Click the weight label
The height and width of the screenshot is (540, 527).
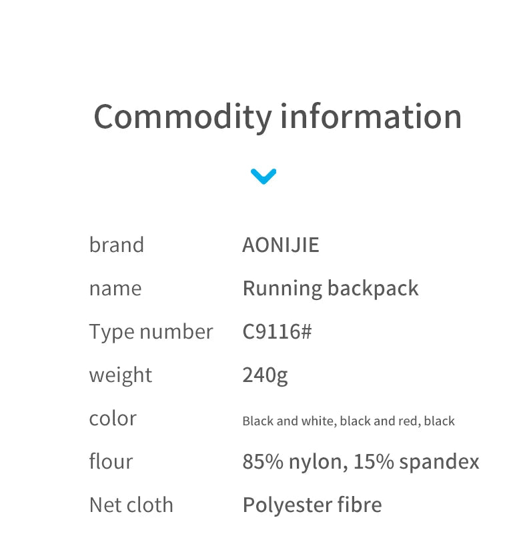(121, 375)
